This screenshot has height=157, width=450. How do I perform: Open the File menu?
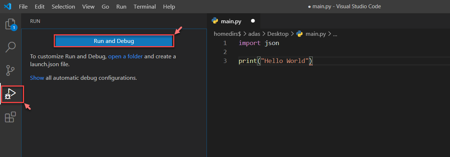[x=23, y=6]
